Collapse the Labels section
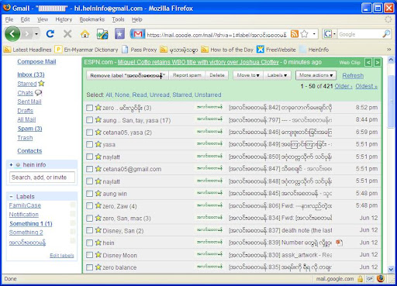 pos(11,197)
